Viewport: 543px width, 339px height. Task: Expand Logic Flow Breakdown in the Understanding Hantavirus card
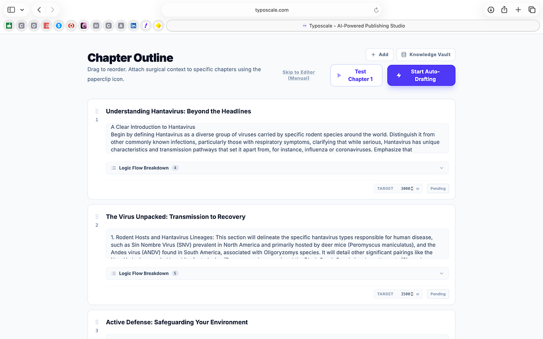pos(277,168)
